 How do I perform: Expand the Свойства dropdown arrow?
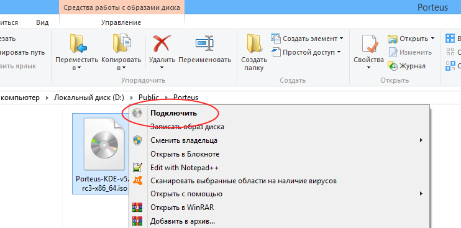pos(368,68)
